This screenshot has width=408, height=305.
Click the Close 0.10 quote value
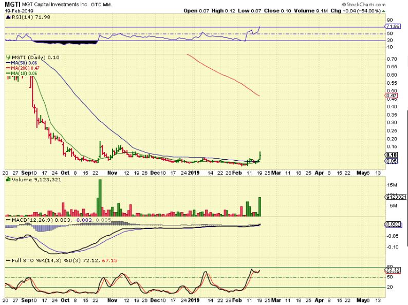277,11
